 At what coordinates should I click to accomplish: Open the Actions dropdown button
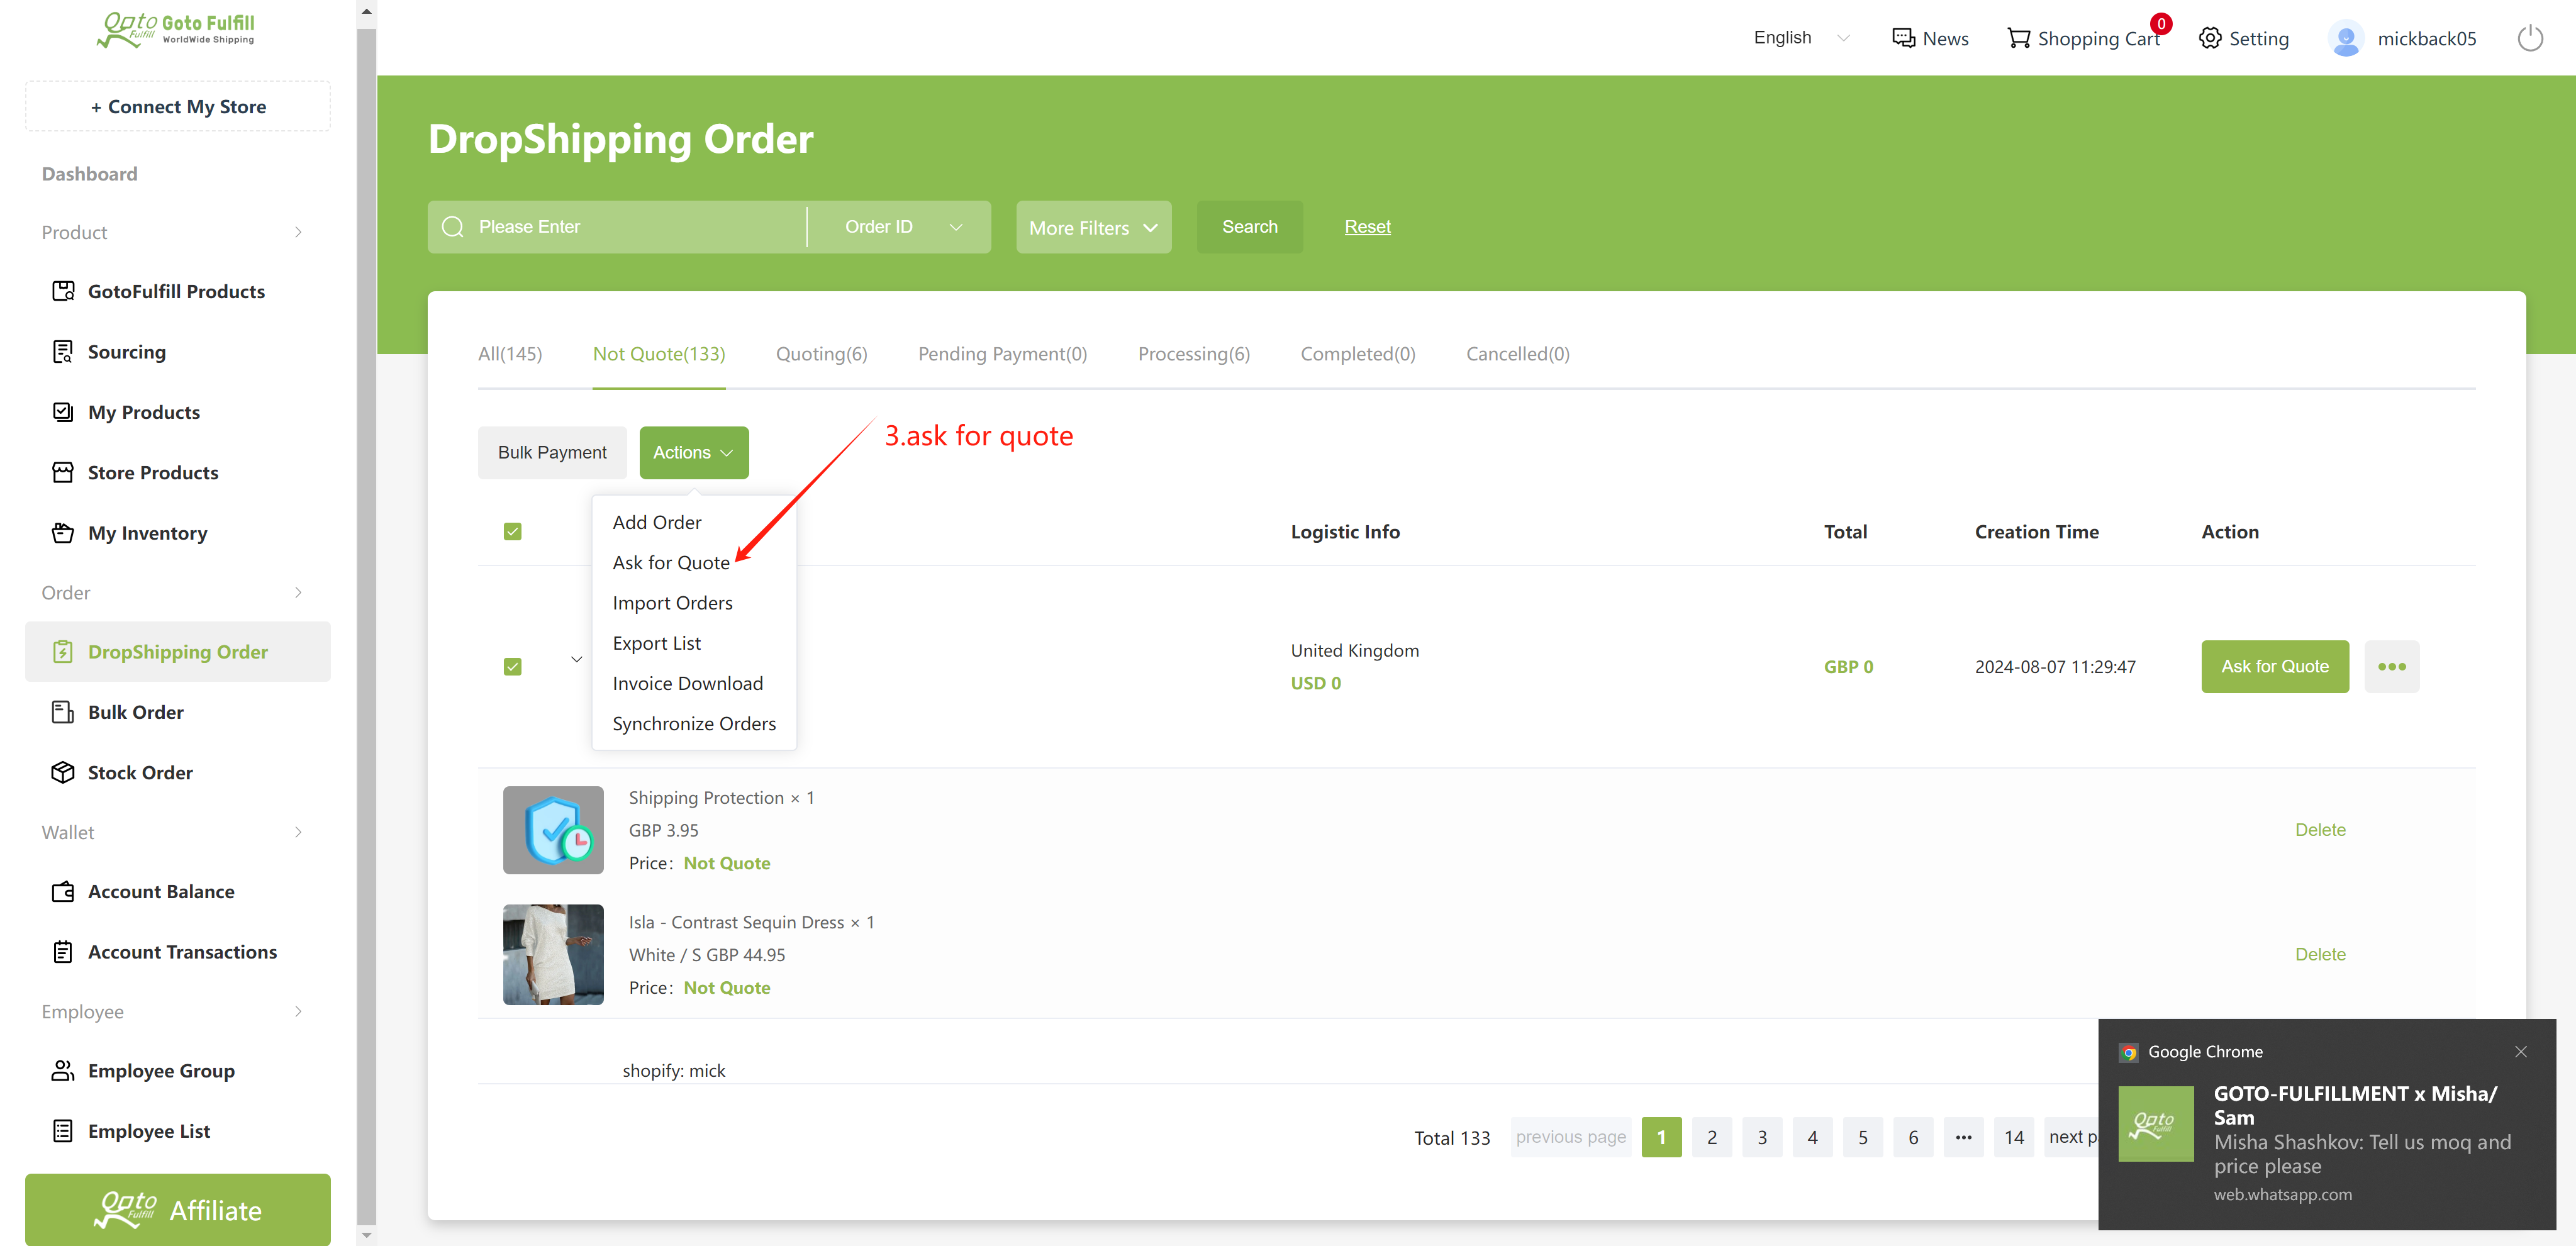[694, 452]
